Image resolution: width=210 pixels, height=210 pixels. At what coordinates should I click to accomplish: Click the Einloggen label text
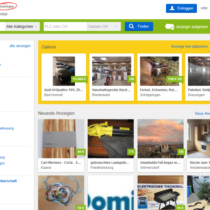[185, 8]
